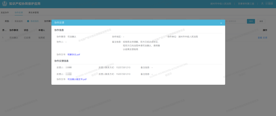Select the 我发起的 radio option
The image size is (276, 116).
point(12,21)
